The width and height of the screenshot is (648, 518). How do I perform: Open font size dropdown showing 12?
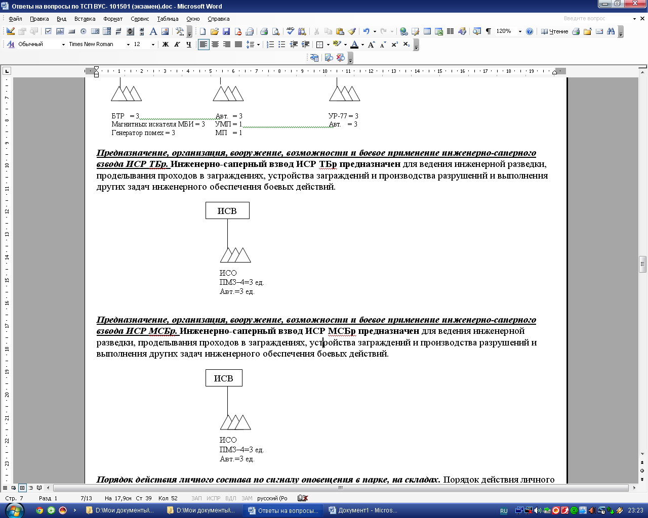[153, 45]
